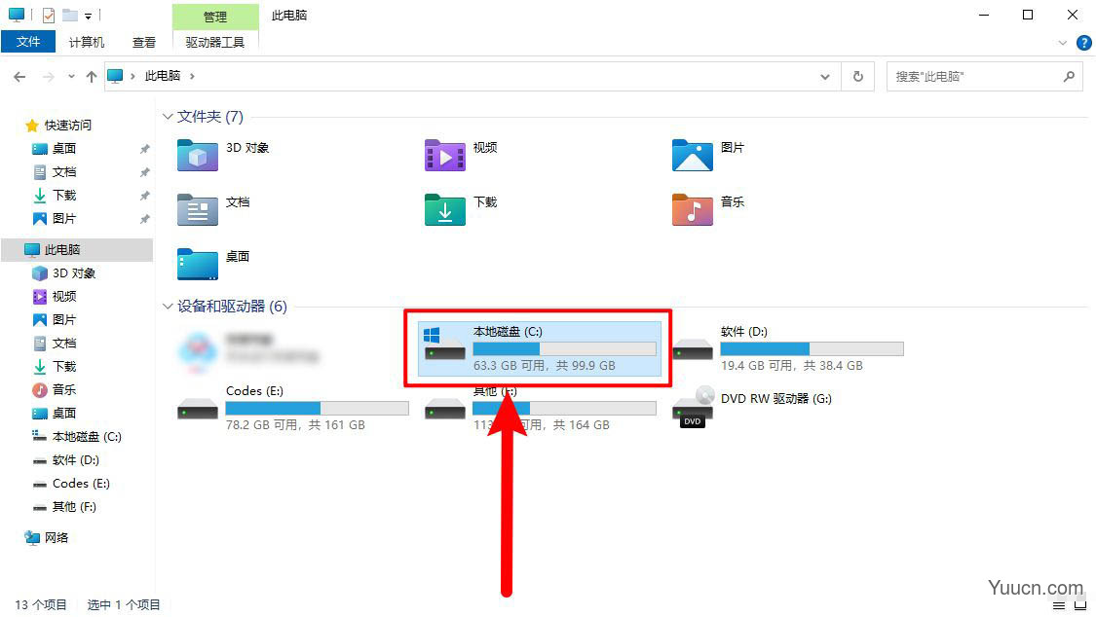Open the 下载 folder icon

[444, 210]
